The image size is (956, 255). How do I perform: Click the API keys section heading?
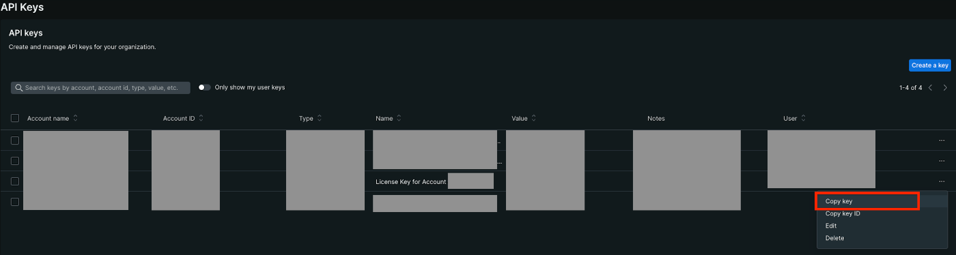[26, 33]
